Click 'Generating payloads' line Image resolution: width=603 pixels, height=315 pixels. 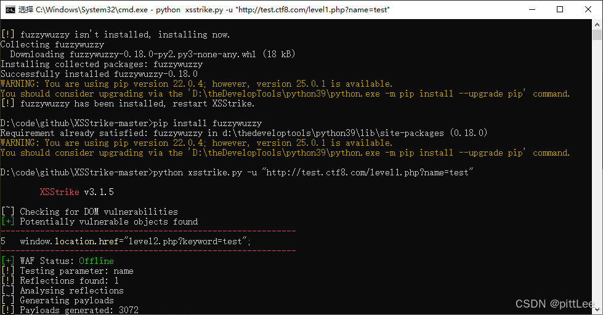coord(58,300)
